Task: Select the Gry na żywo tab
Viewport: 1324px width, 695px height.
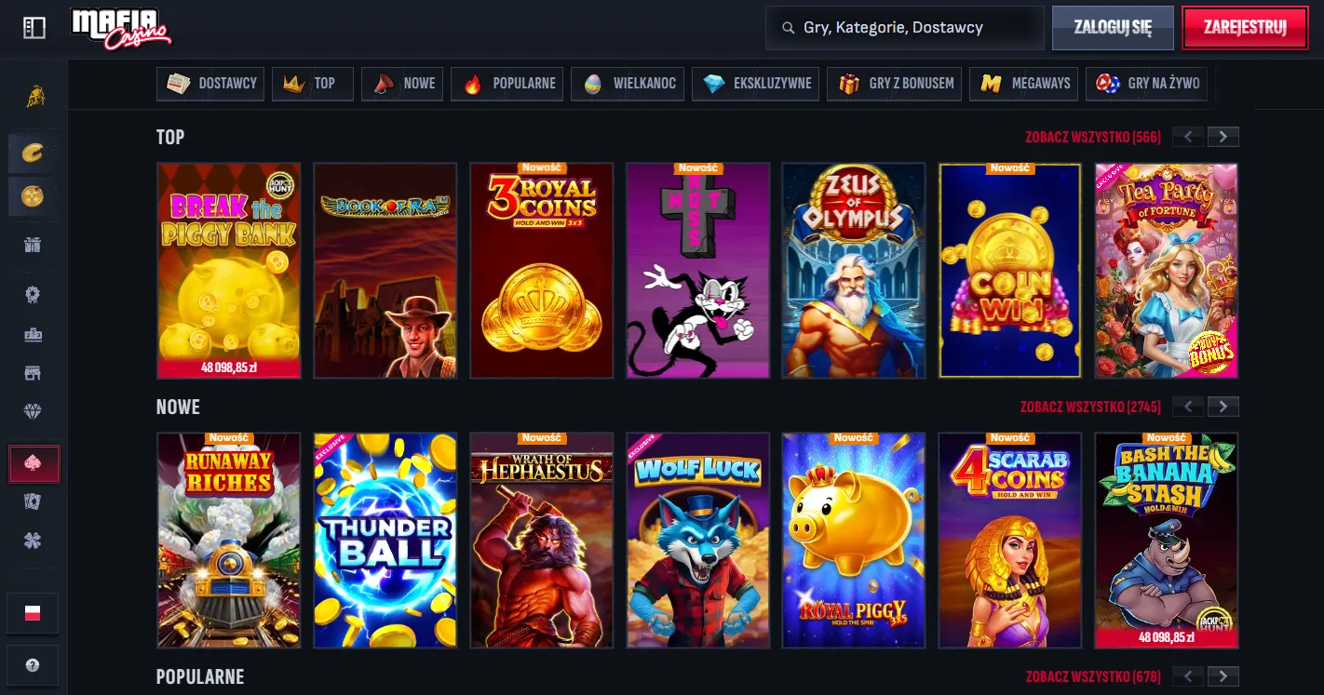Action: pyautogui.click(x=1147, y=84)
